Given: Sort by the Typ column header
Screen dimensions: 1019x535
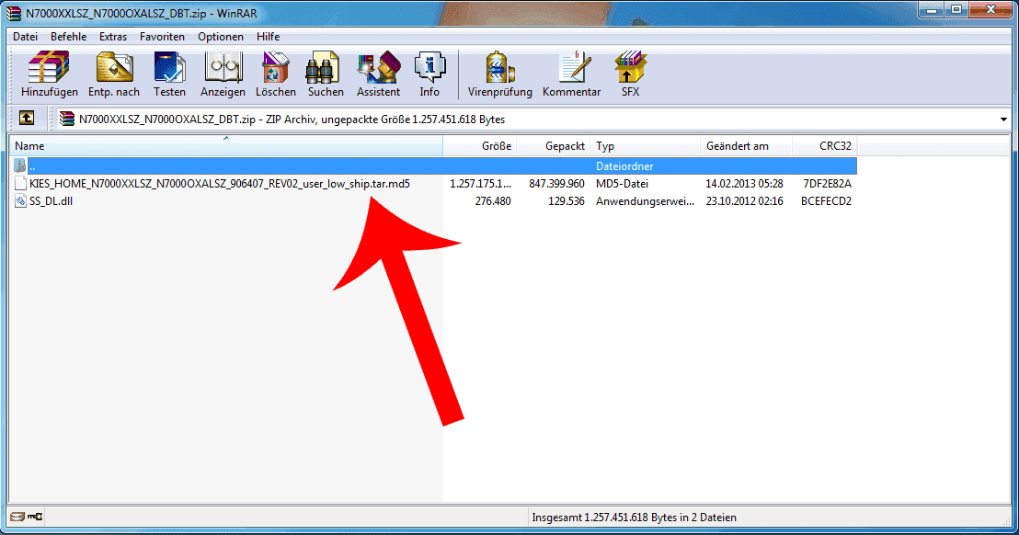Looking at the screenshot, I should (646, 146).
